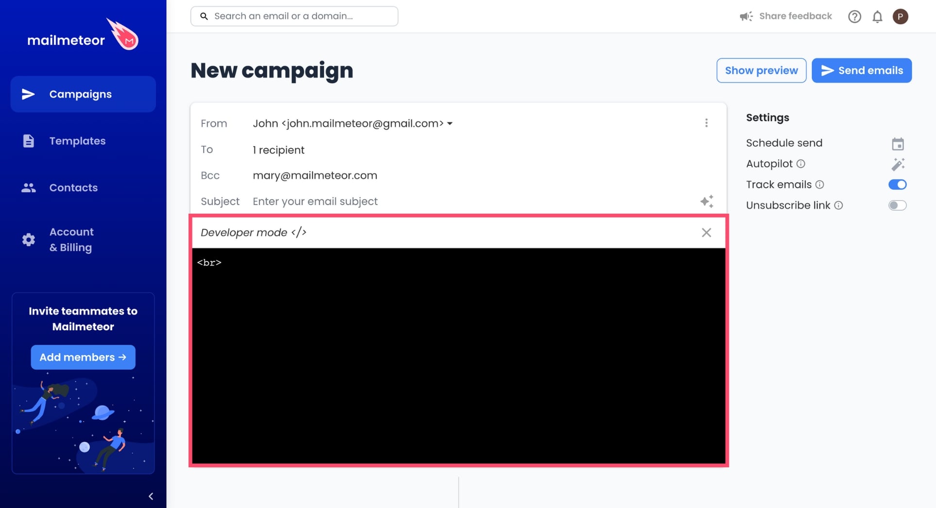This screenshot has width=936, height=508.
Task: Open the three-dot more options menu
Action: 706,123
